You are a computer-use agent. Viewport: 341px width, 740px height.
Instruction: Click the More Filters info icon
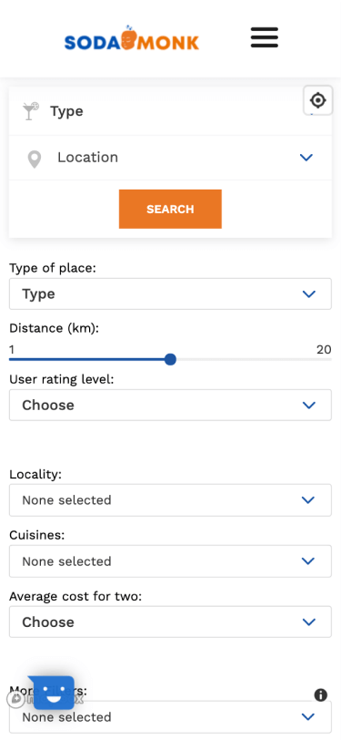pos(321,694)
